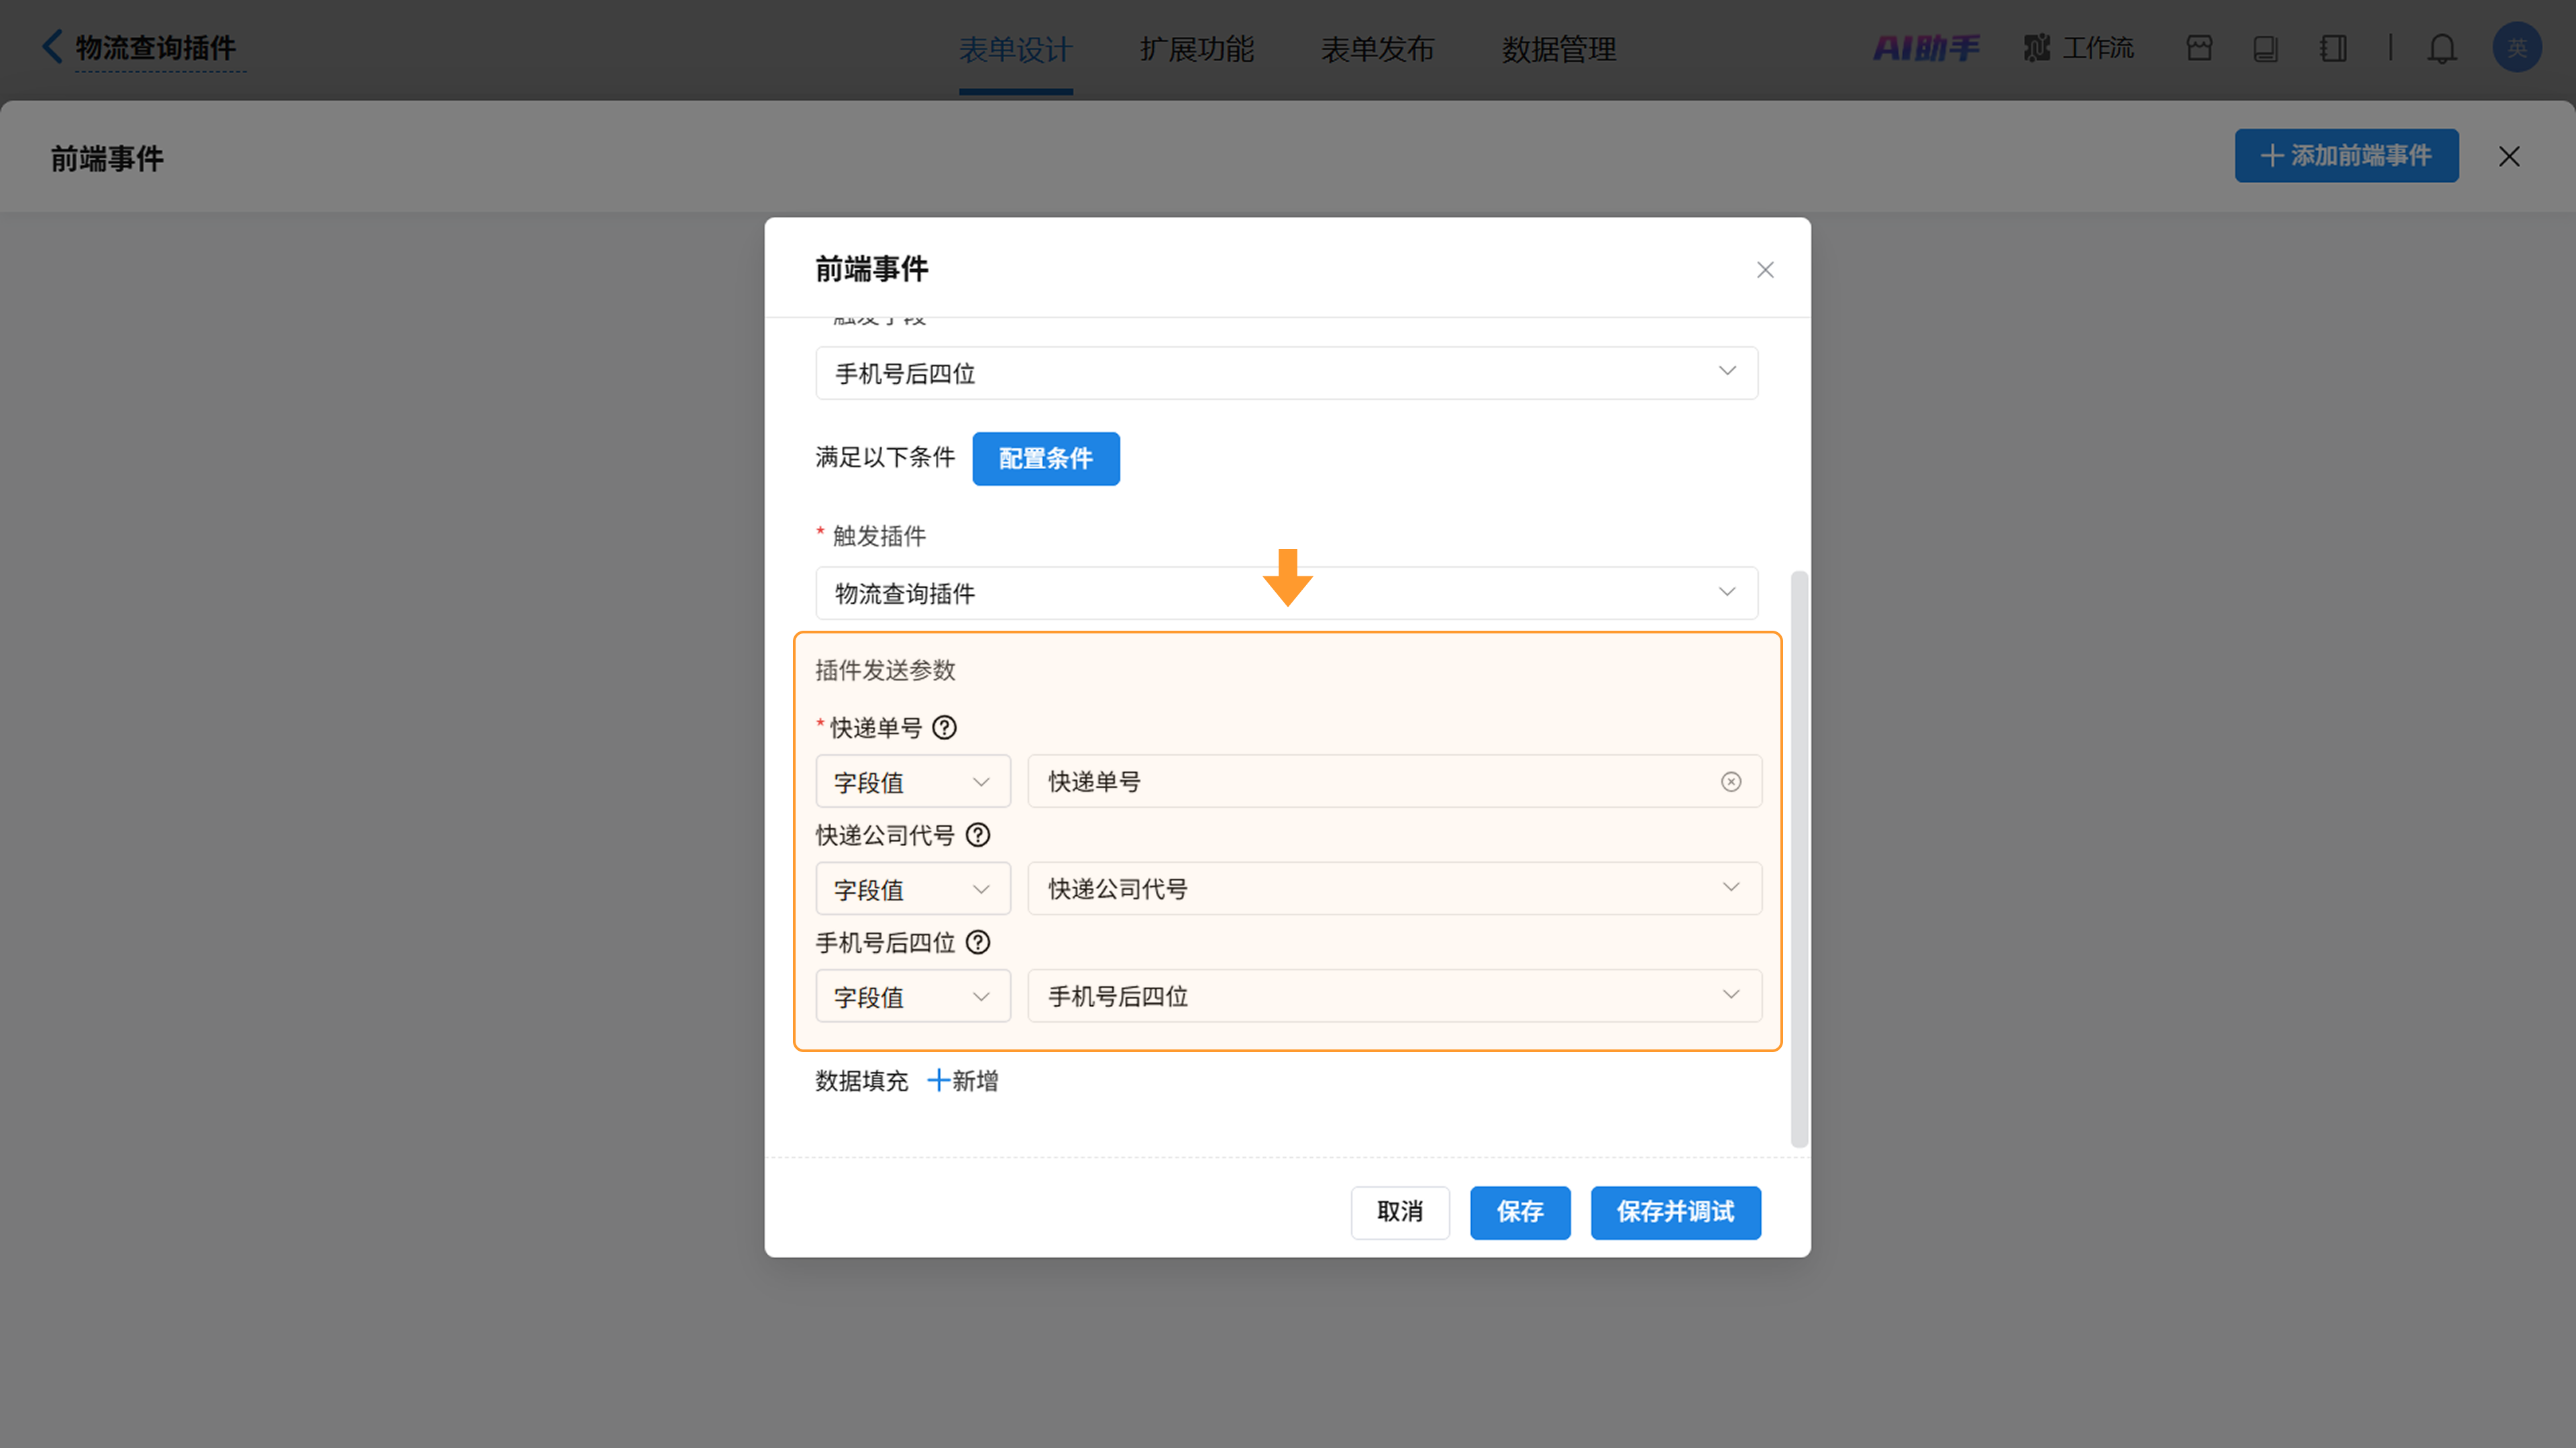Click 配置条件 button

(x=1046, y=459)
